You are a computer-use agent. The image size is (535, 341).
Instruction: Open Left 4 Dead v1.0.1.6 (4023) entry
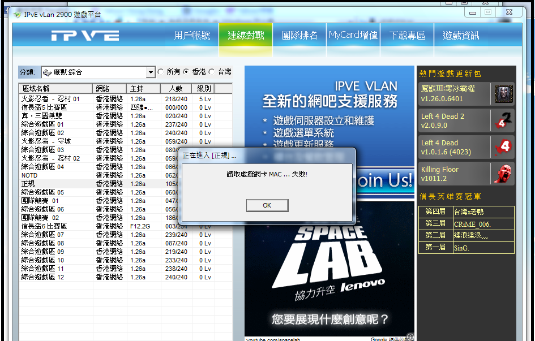pyautogui.click(x=466, y=147)
